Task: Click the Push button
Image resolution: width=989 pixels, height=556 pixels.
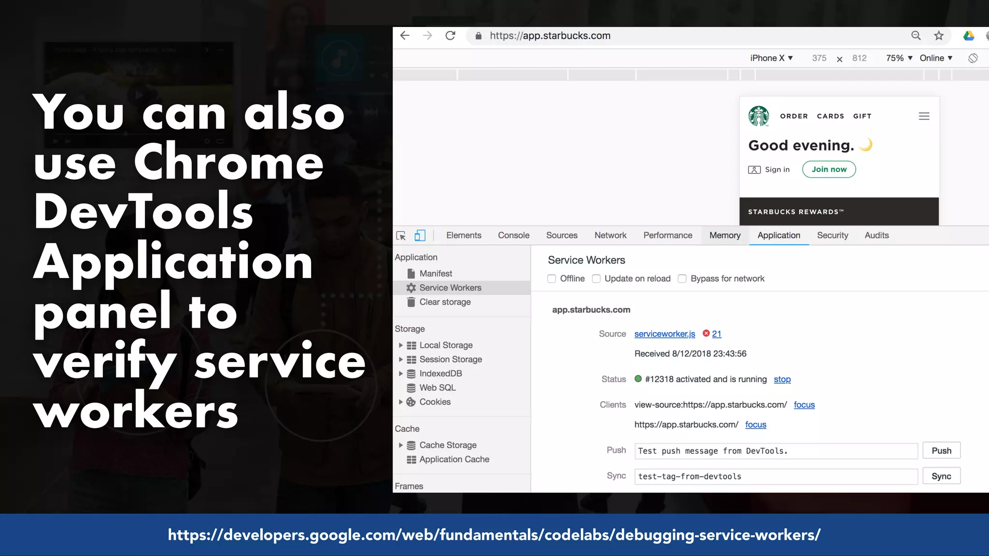Action: [x=942, y=451]
